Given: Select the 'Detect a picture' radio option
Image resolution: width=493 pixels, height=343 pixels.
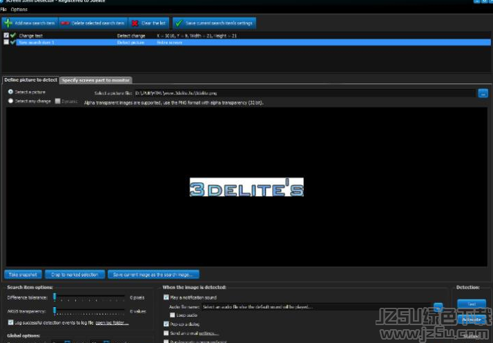Looking at the screenshot, I should point(10,92).
